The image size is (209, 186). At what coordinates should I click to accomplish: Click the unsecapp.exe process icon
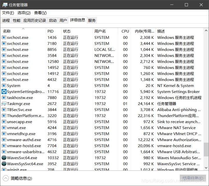coord(4,122)
